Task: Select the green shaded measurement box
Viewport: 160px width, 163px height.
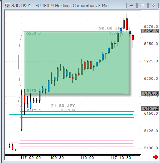Action: tap(77, 63)
